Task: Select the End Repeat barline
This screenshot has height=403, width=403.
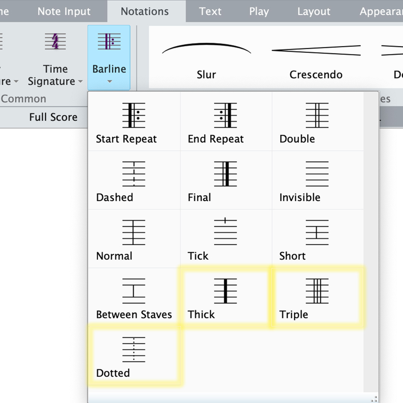Action: coord(226,122)
